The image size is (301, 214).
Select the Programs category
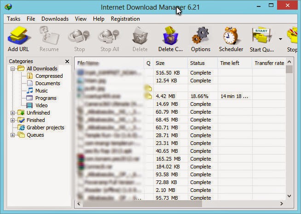coord(46,98)
